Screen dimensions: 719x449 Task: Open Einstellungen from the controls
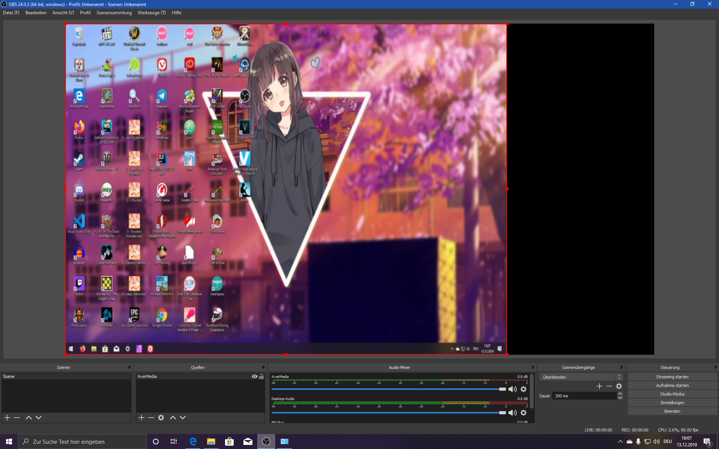pyautogui.click(x=672, y=403)
